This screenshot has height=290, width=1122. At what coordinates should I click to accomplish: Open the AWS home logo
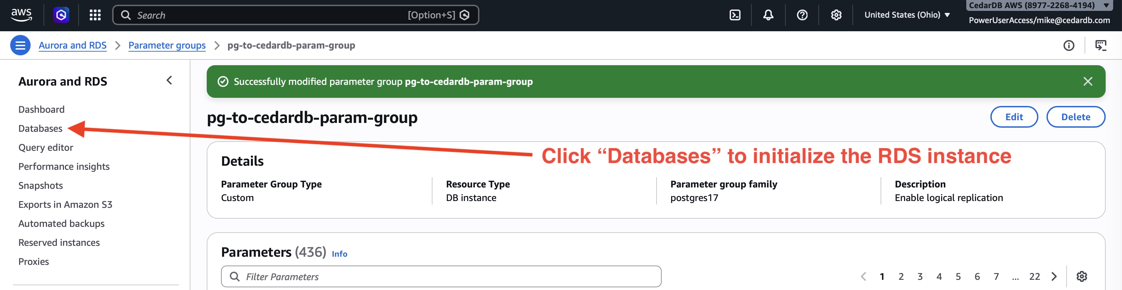21,15
